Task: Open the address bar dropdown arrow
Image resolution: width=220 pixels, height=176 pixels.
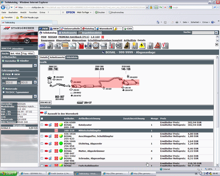Action: click(x=147, y=7)
